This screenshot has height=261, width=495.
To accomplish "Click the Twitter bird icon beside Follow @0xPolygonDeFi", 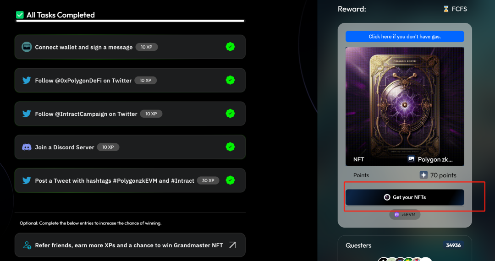I will click(x=27, y=81).
